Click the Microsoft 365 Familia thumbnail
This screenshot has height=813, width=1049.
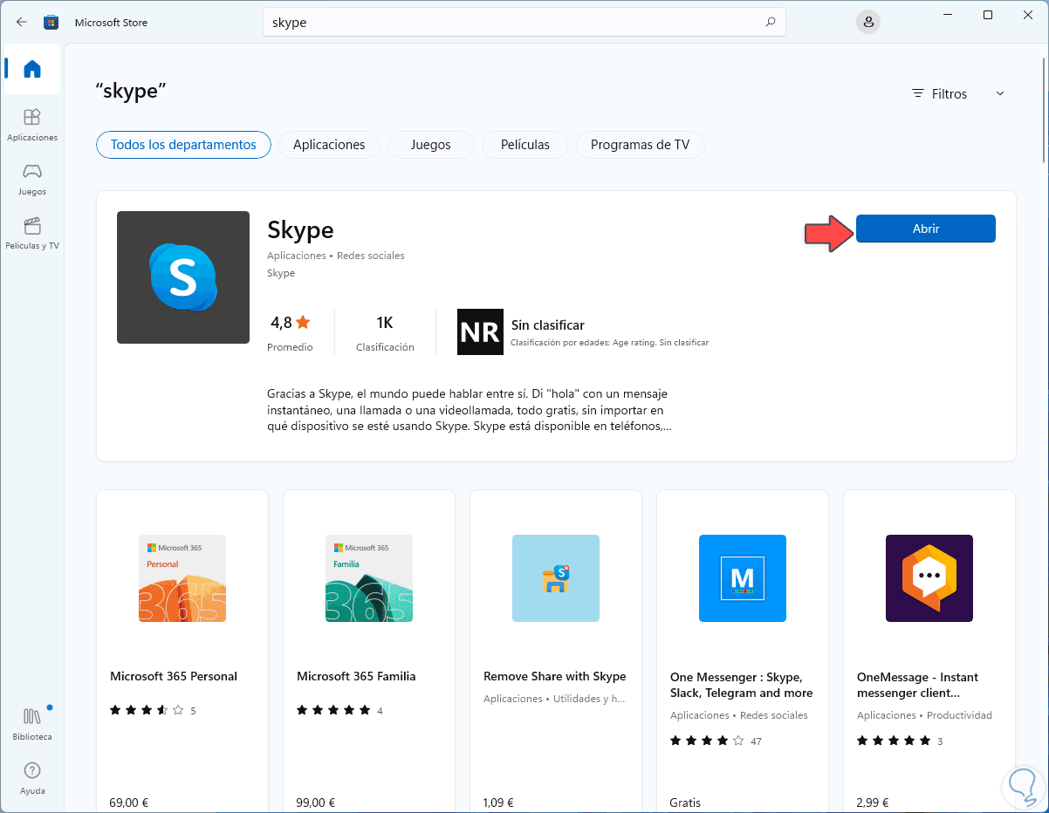369,578
